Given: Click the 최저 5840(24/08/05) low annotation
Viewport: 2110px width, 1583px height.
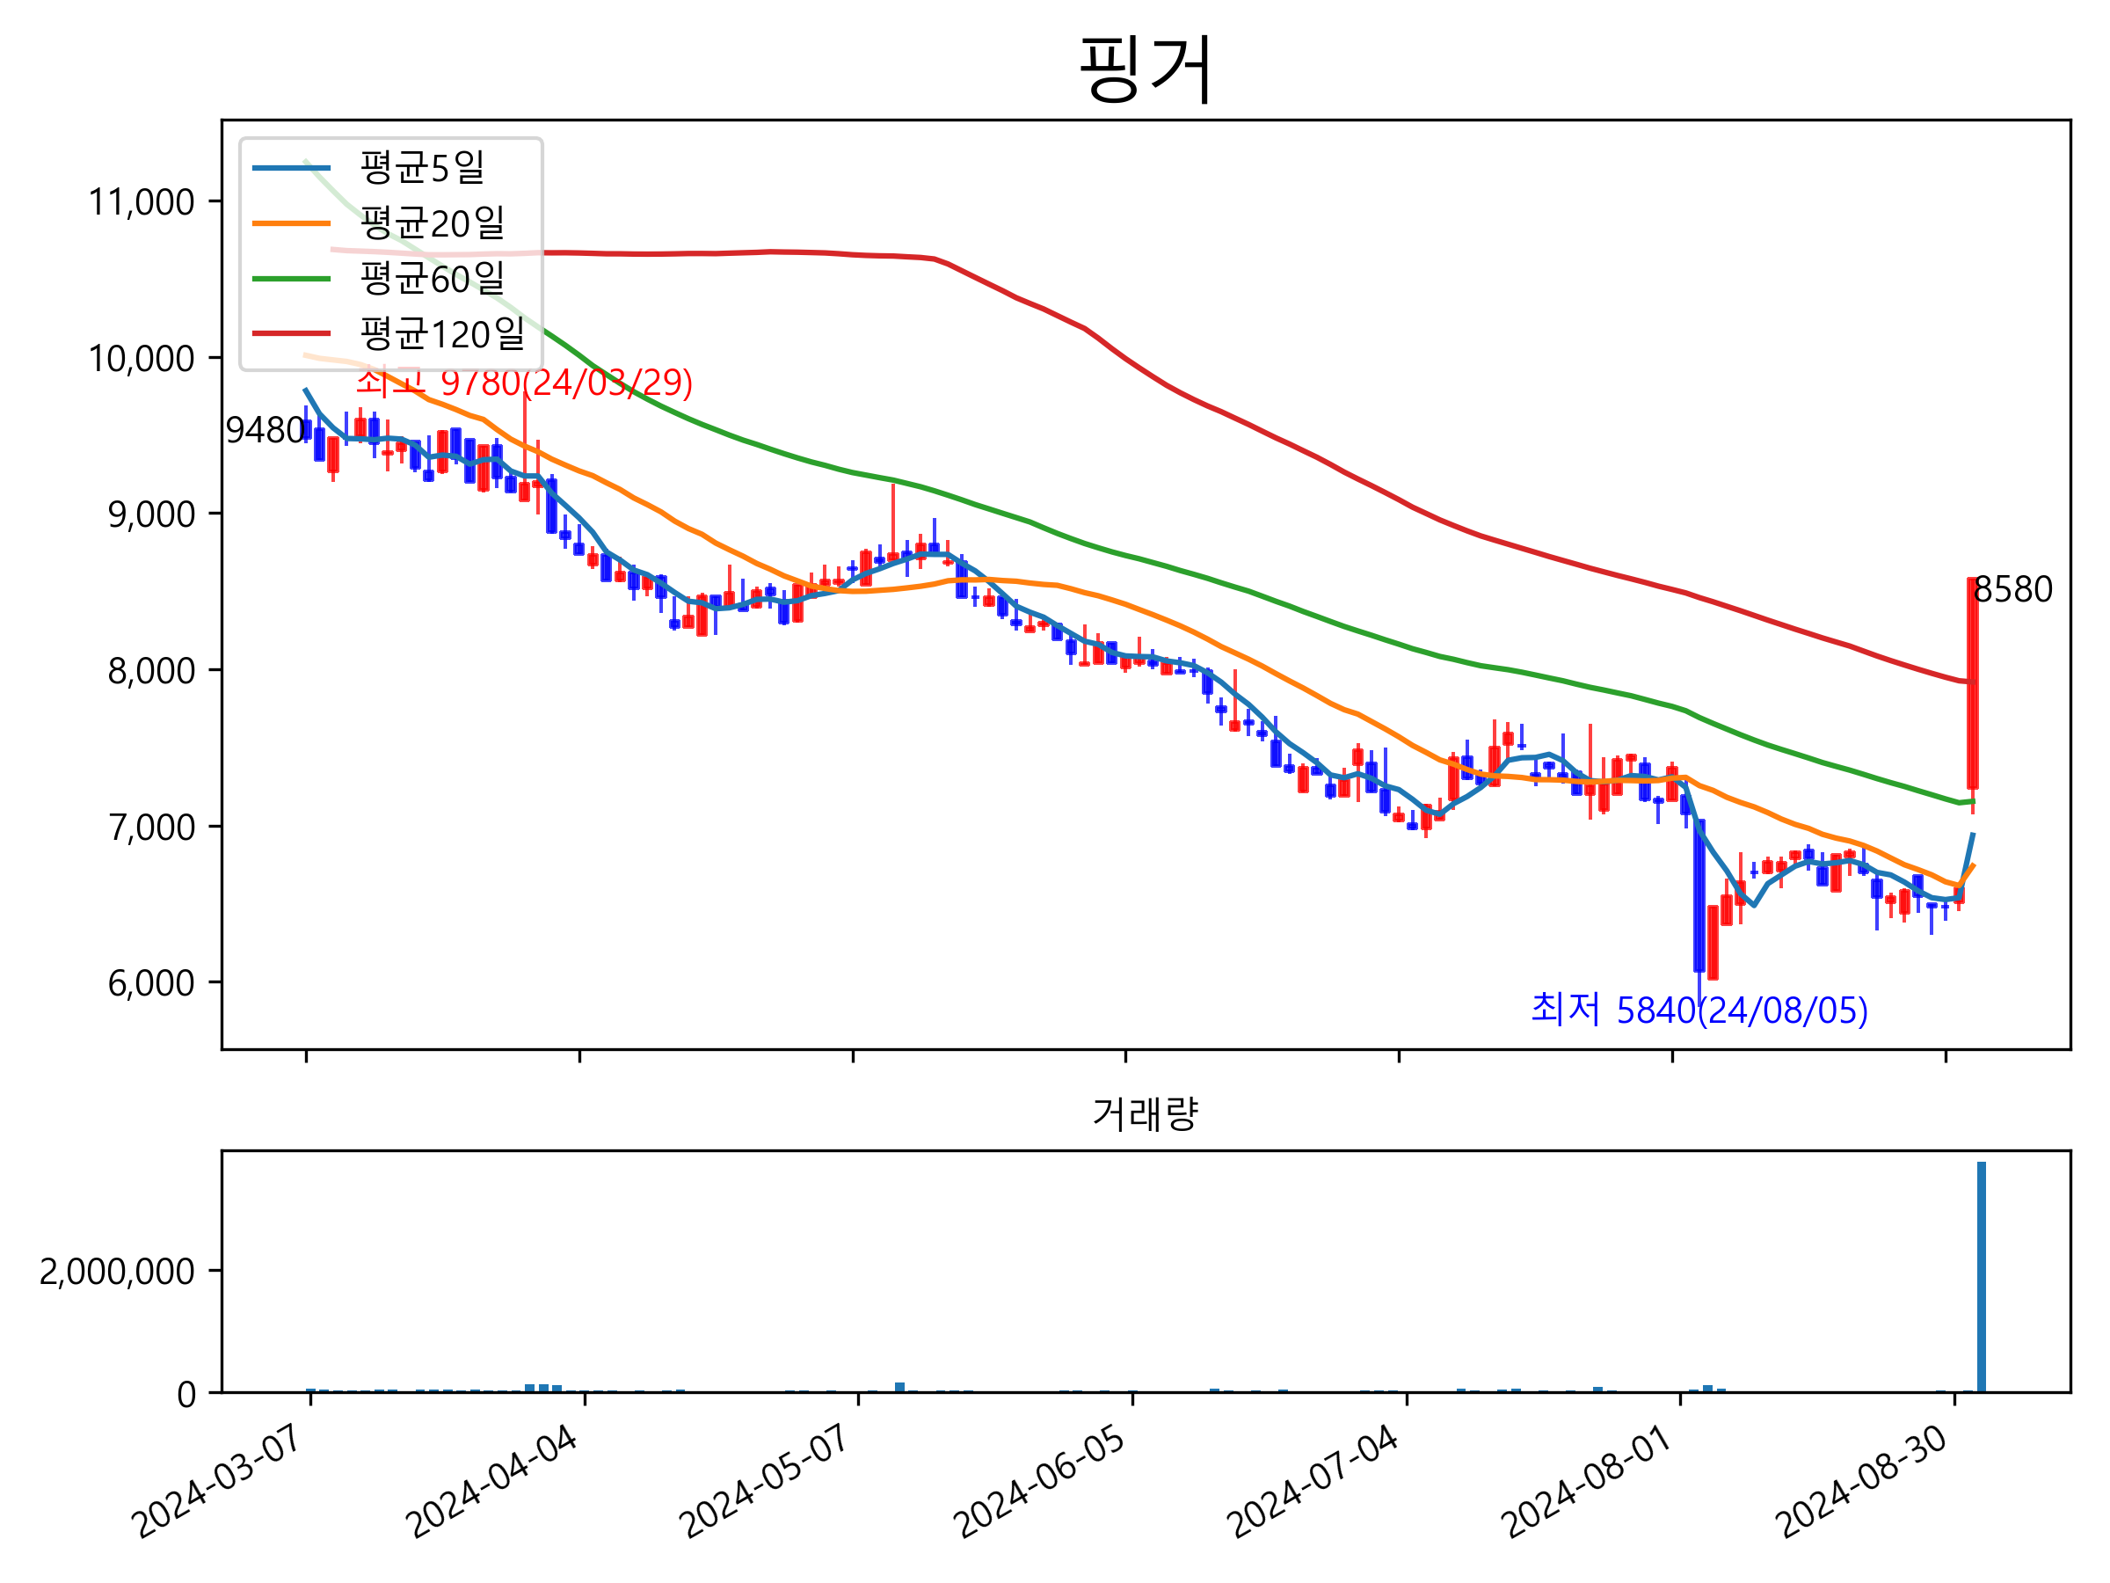Looking at the screenshot, I should pyautogui.click(x=1699, y=1010).
